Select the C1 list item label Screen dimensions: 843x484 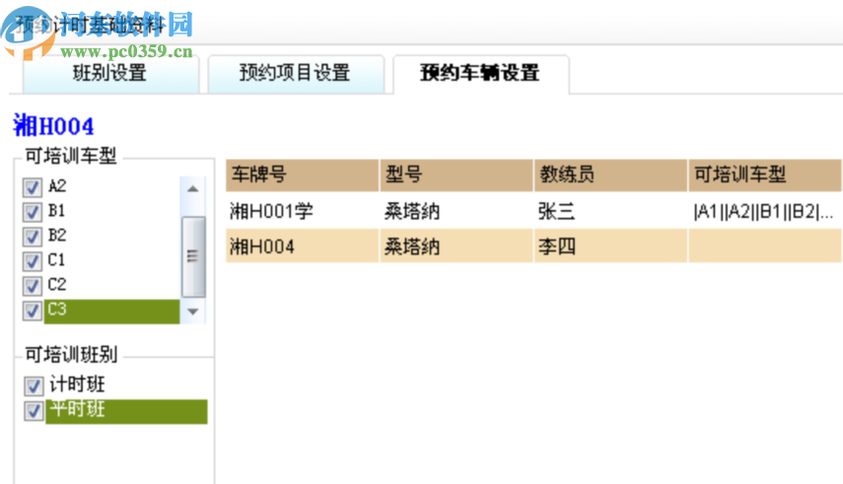pyautogui.click(x=56, y=260)
